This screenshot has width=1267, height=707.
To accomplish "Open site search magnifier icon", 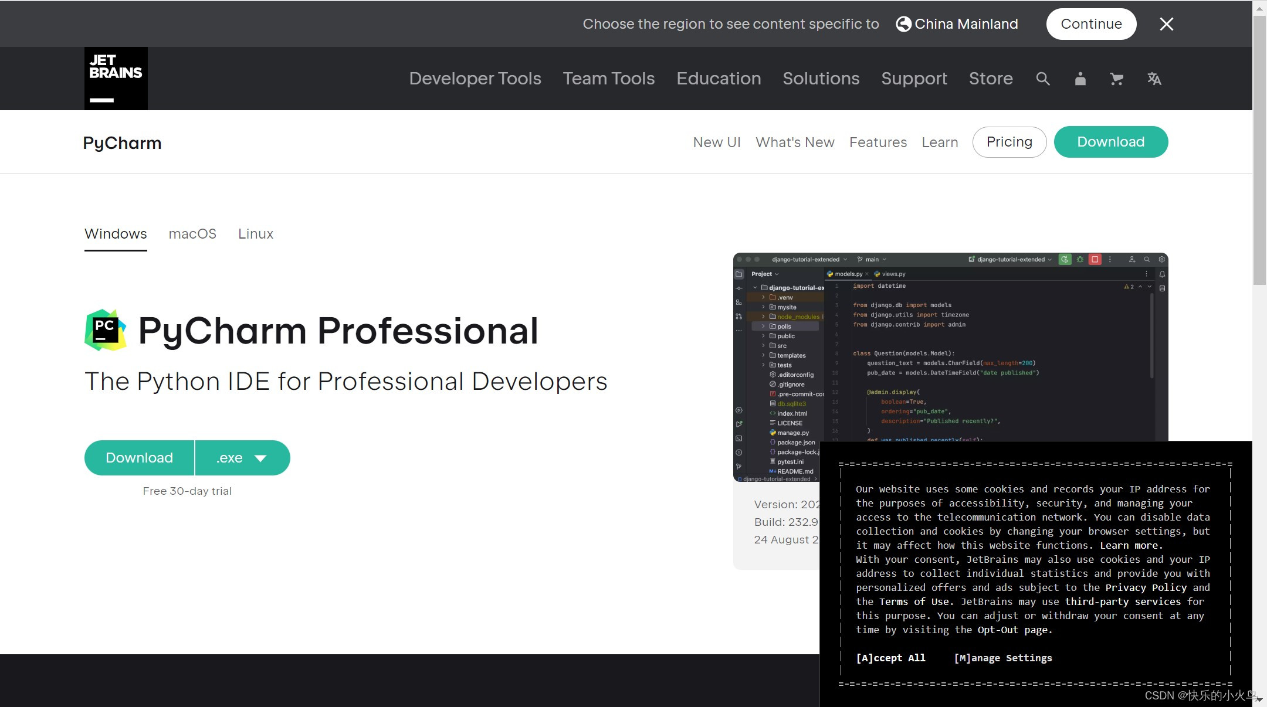I will [x=1042, y=79].
